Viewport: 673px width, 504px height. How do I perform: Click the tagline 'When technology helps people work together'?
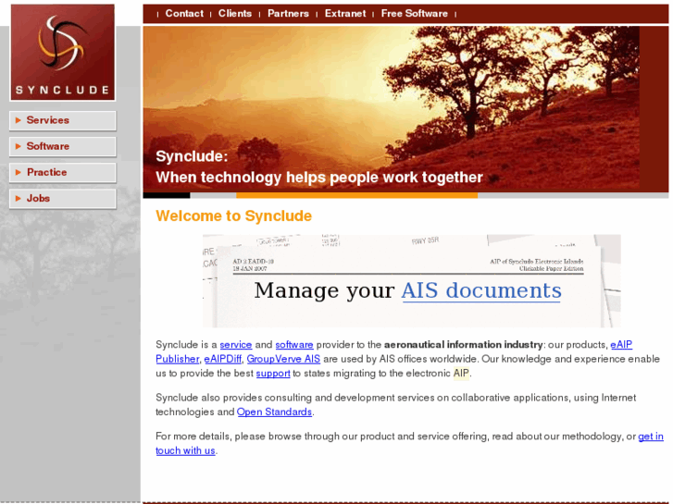point(318,178)
